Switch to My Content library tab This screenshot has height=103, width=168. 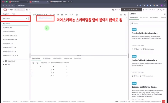pyautogui.click(x=144, y=17)
